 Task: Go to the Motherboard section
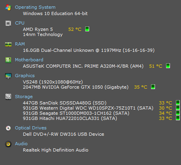pos(29,60)
